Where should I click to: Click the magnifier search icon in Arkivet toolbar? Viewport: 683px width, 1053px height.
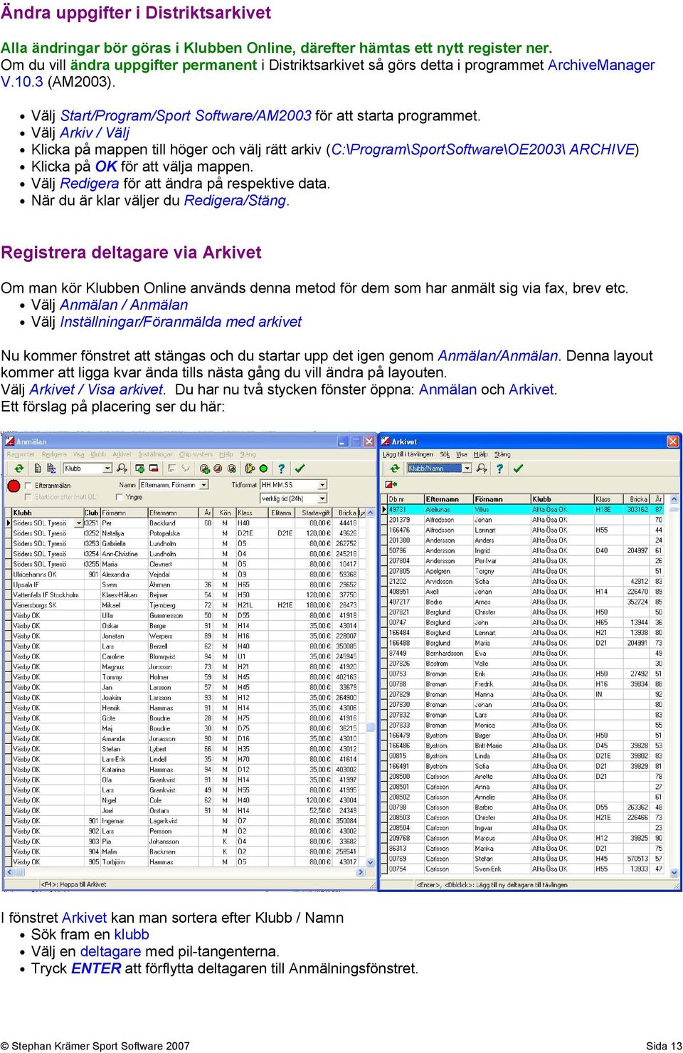tap(482, 468)
